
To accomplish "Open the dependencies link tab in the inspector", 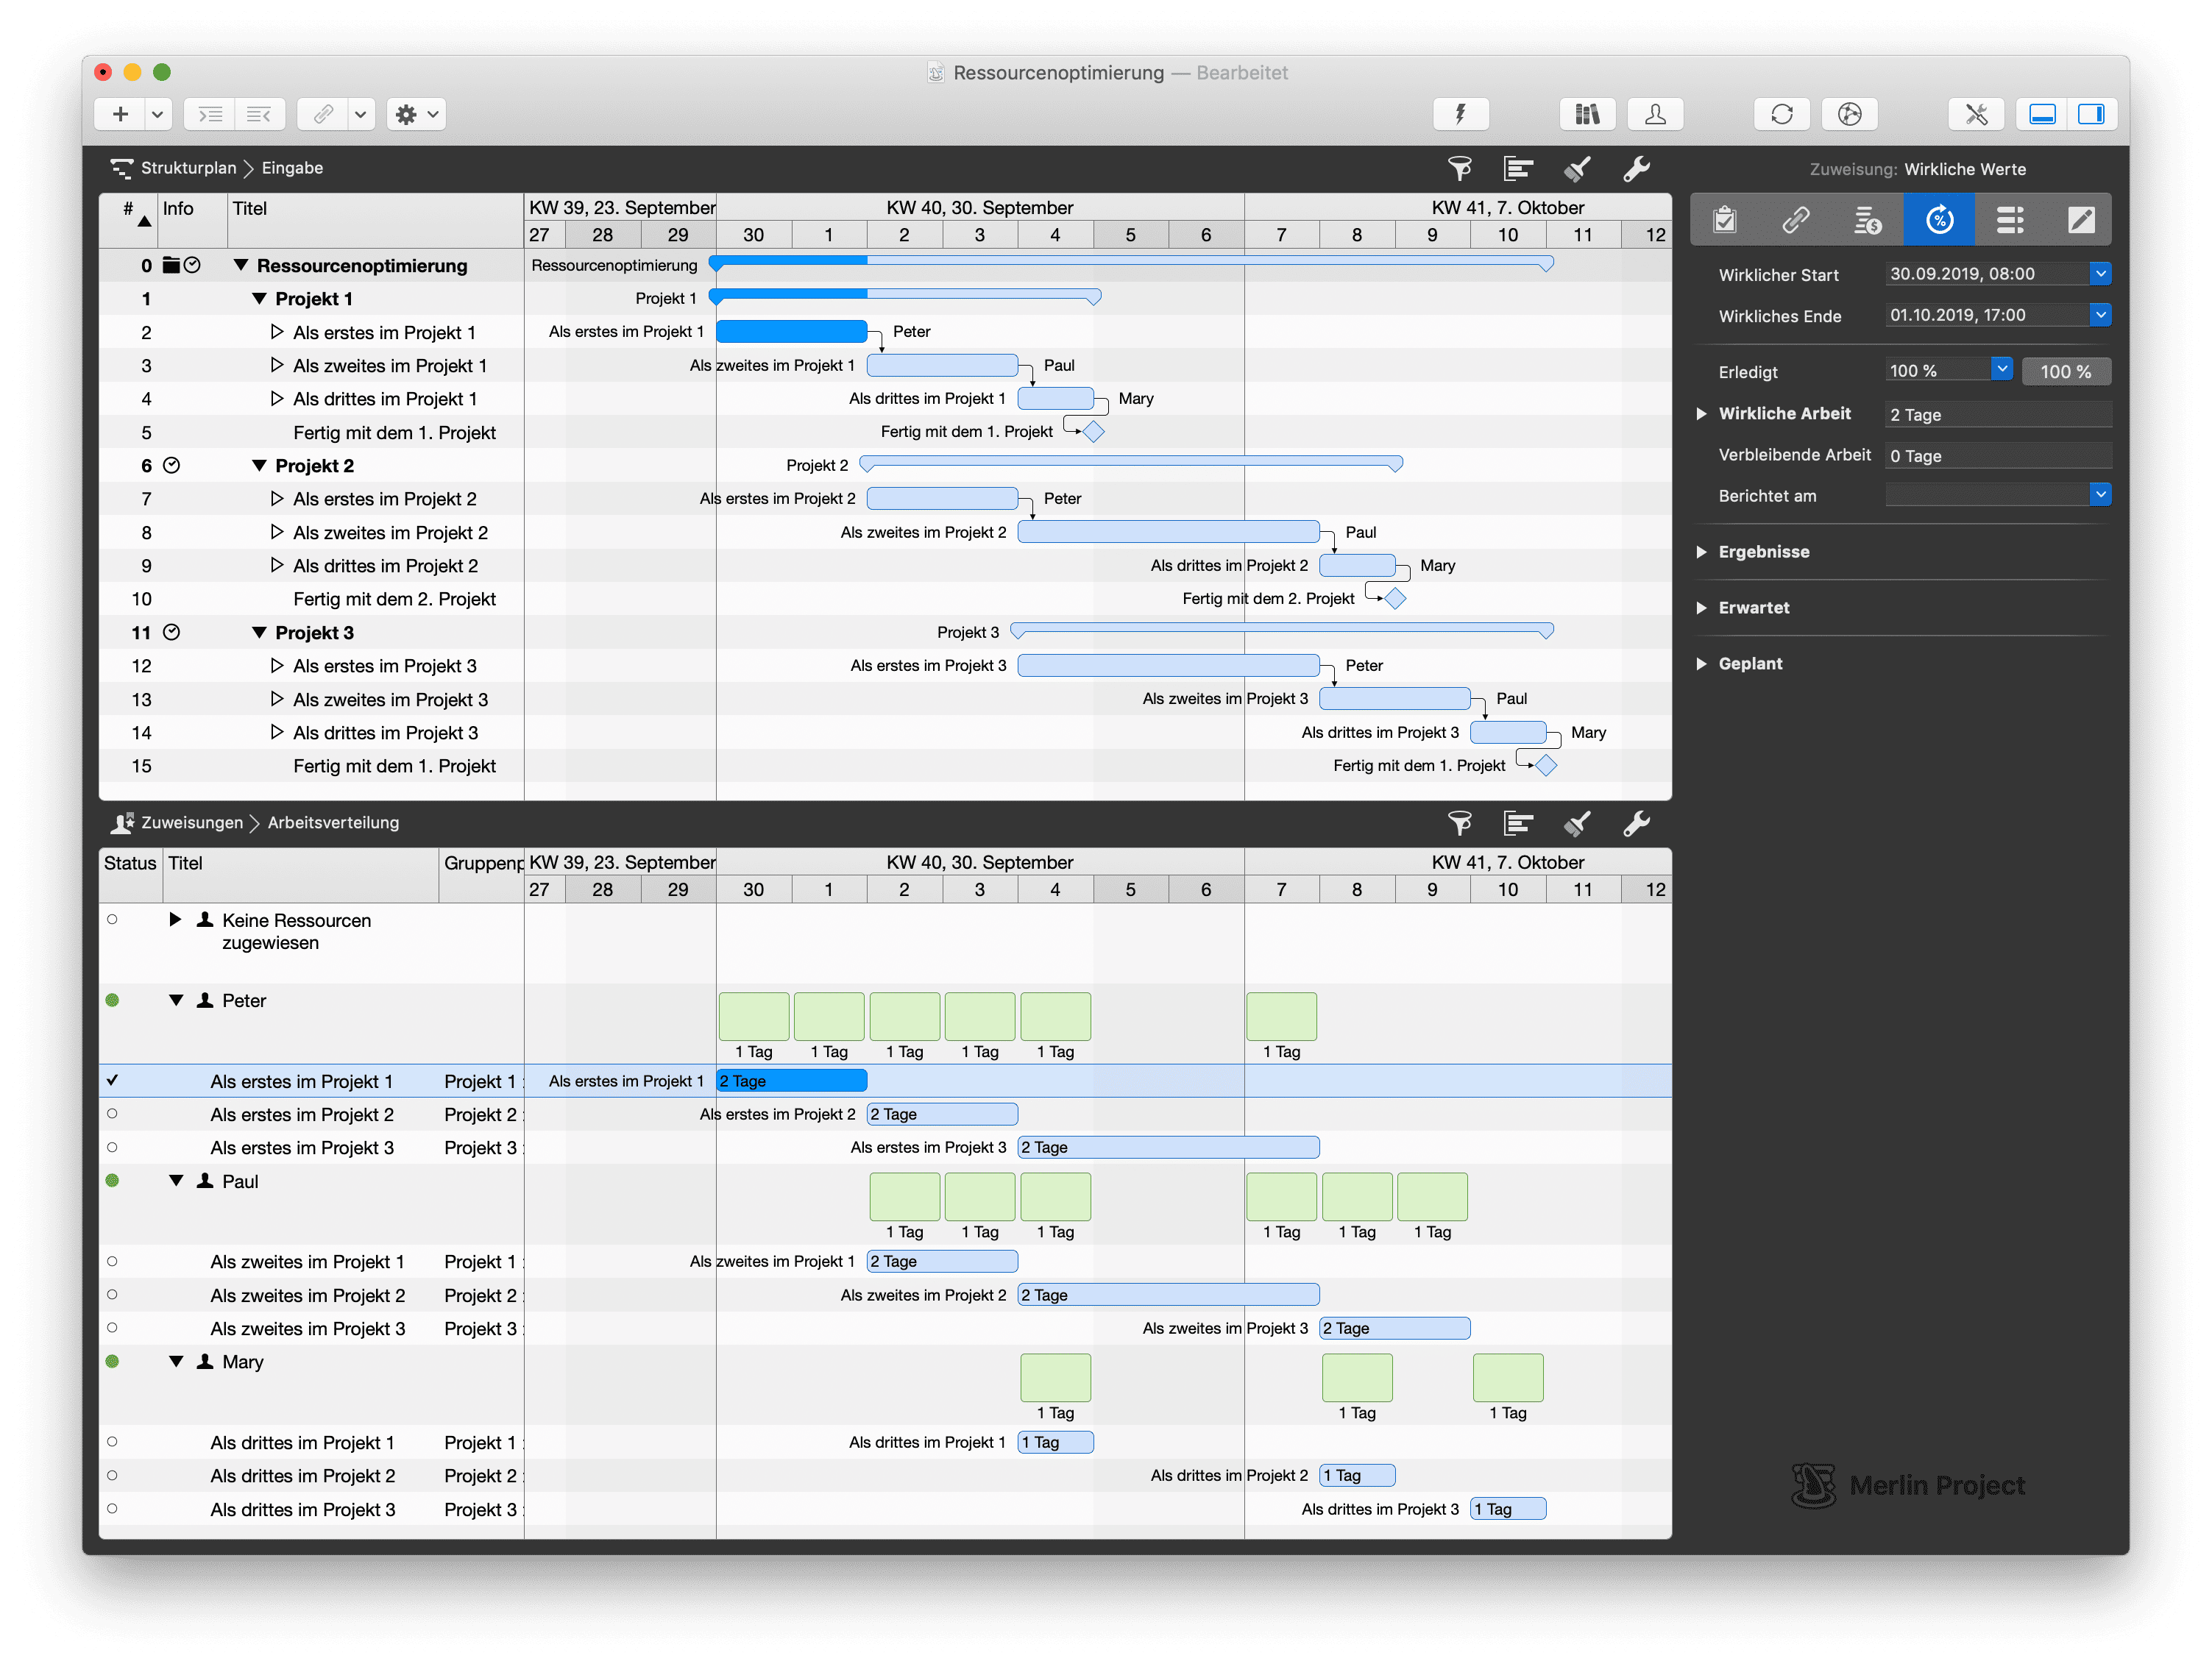I will click(1795, 219).
